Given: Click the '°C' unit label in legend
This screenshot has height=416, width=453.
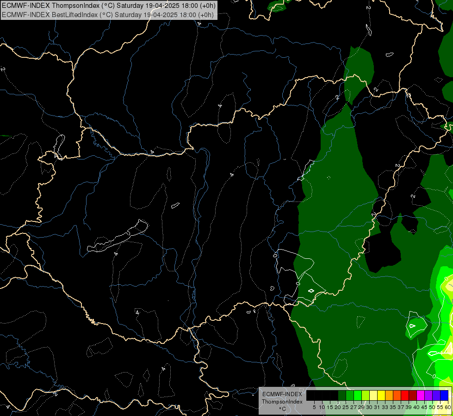Looking at the screenshot, I should [282, 409].
